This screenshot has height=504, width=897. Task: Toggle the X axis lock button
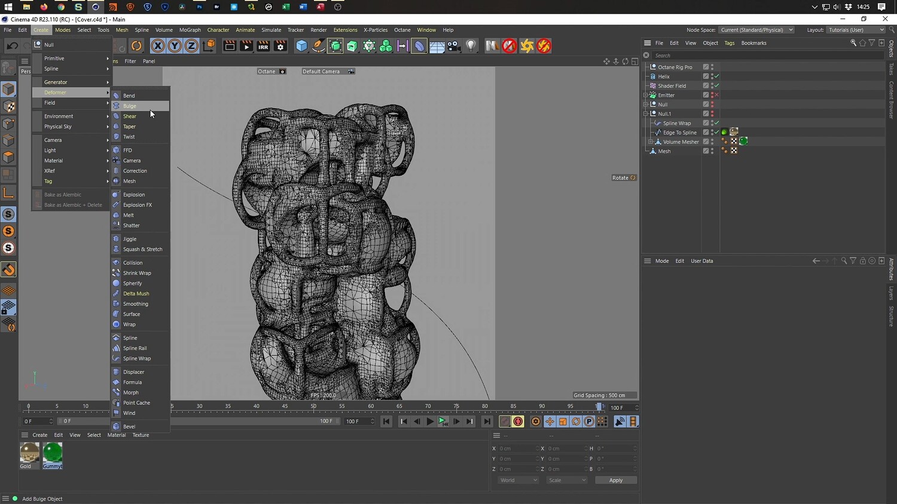[x=157, y=46]
